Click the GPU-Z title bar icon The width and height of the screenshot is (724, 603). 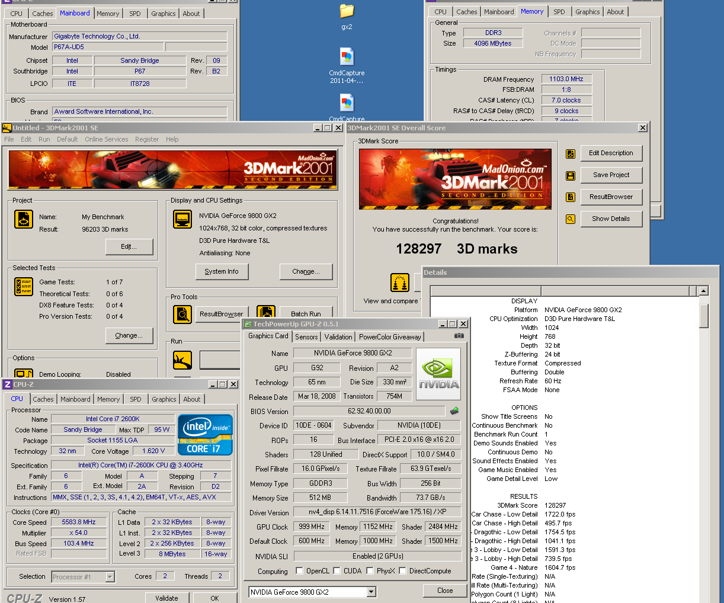click(x=248, y=324)
